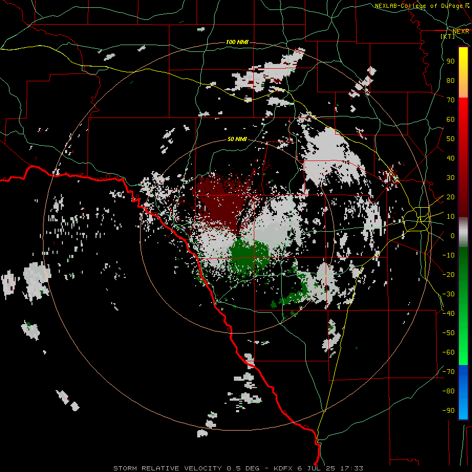Click the "[KT]" units label above color scale
Screen dimensions: 472x472
point(448,36)
